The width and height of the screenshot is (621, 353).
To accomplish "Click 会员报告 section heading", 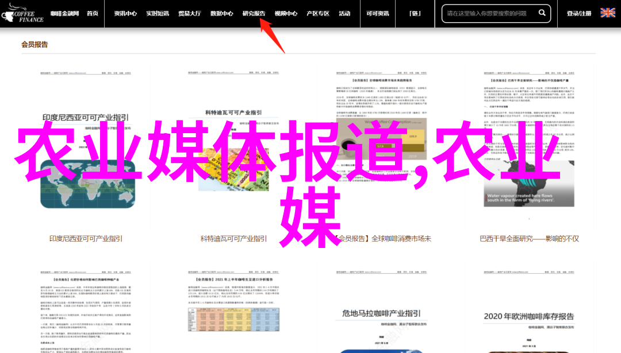I will [34, 45].
